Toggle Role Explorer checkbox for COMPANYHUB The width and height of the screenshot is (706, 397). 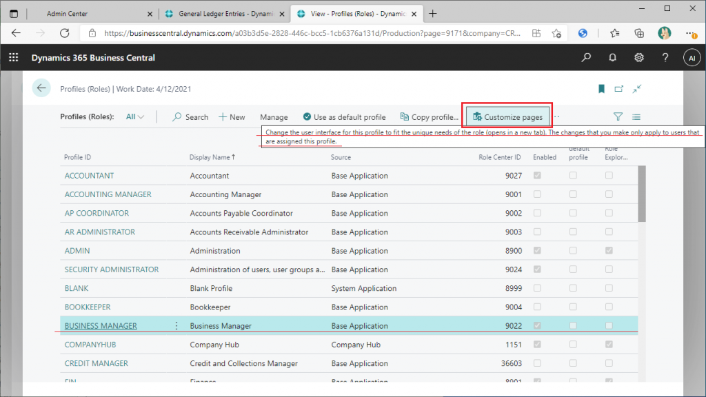[609, 345]
